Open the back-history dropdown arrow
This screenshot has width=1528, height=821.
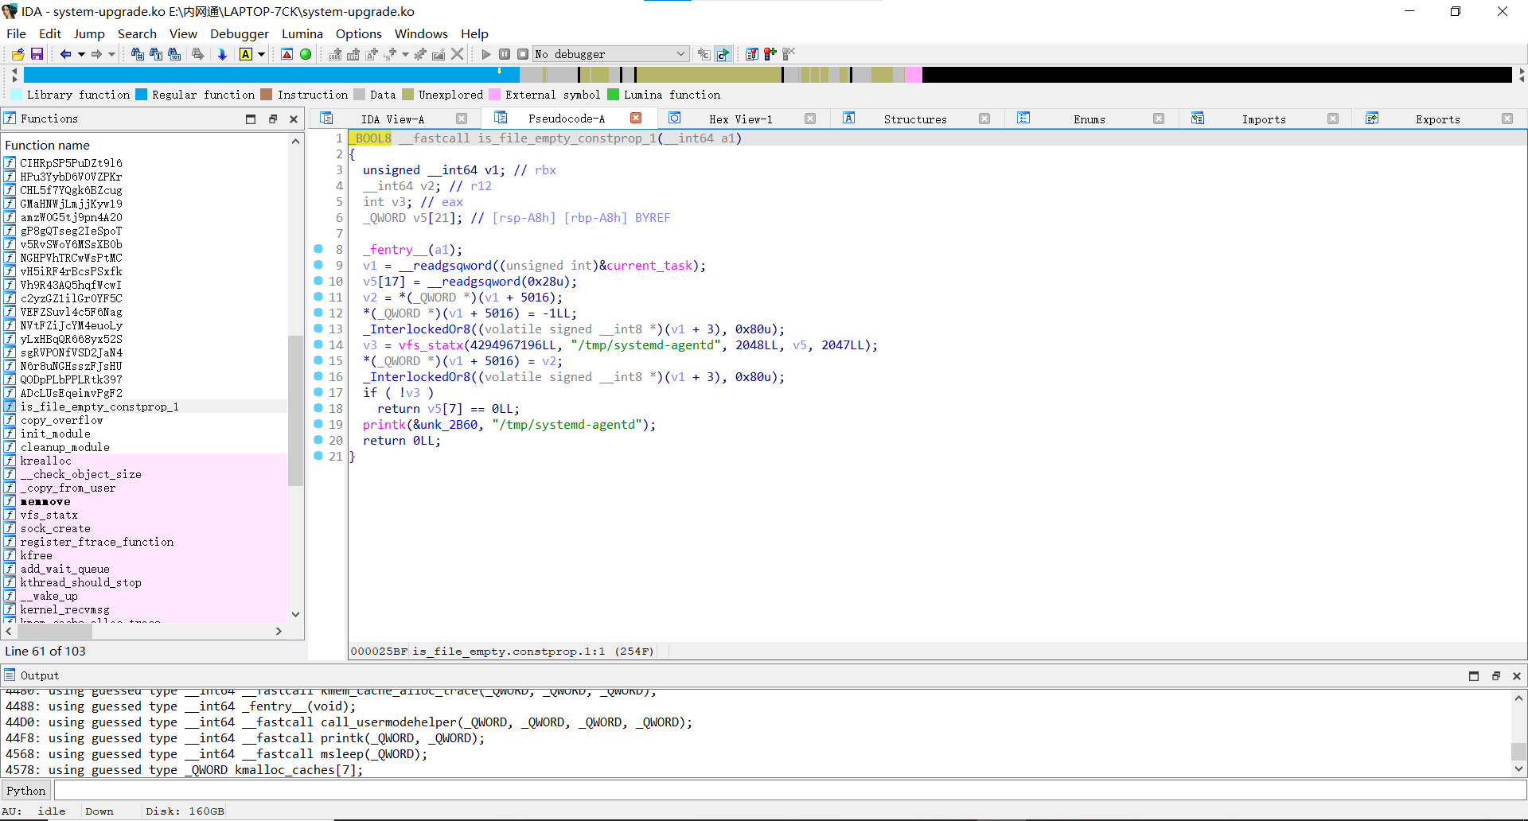click(81, 54)
